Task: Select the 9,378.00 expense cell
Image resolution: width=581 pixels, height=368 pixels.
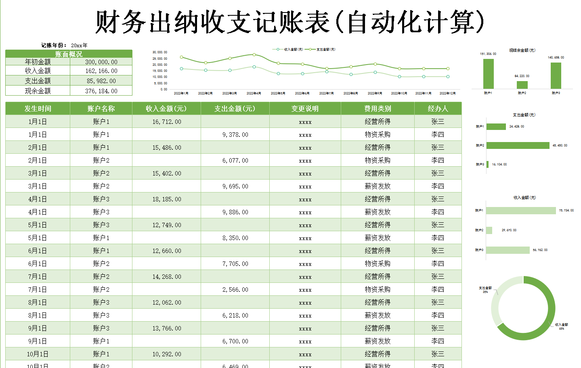Action: point(235,134)
